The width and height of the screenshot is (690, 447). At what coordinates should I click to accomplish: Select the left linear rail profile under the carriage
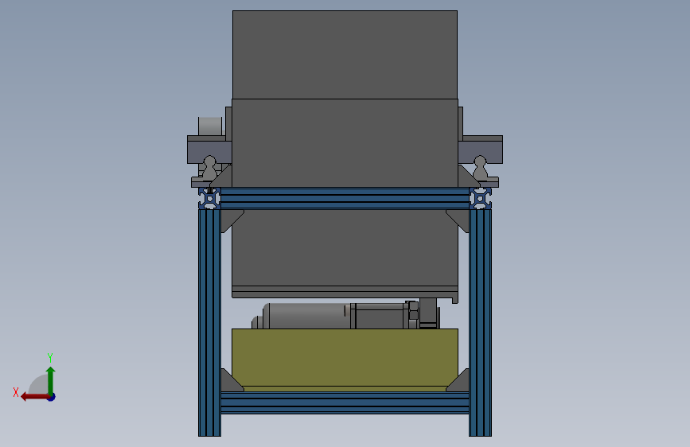click(209, 167)
